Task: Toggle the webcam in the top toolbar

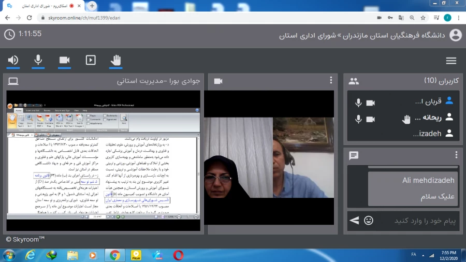Action: (x=64, y=60)
